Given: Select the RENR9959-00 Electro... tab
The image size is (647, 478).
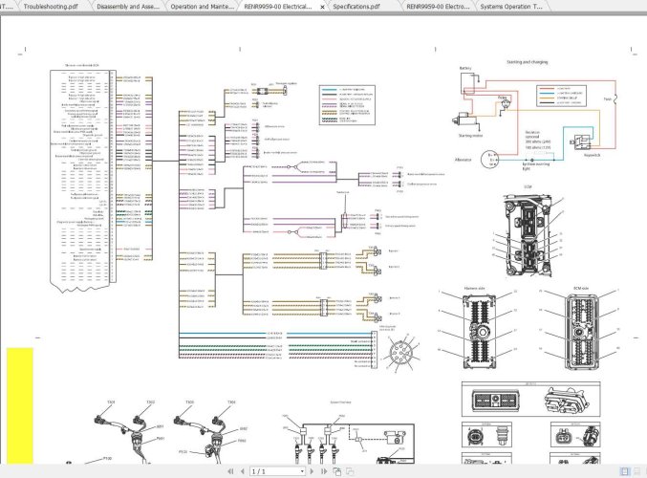Looking at the screenshot, I should click(x=437, y=6).
